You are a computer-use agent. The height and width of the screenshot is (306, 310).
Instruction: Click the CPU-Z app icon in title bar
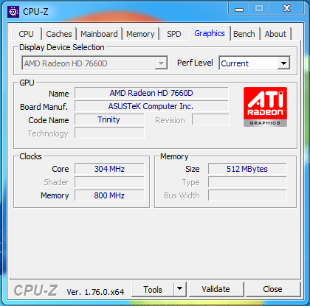(13, 12)
